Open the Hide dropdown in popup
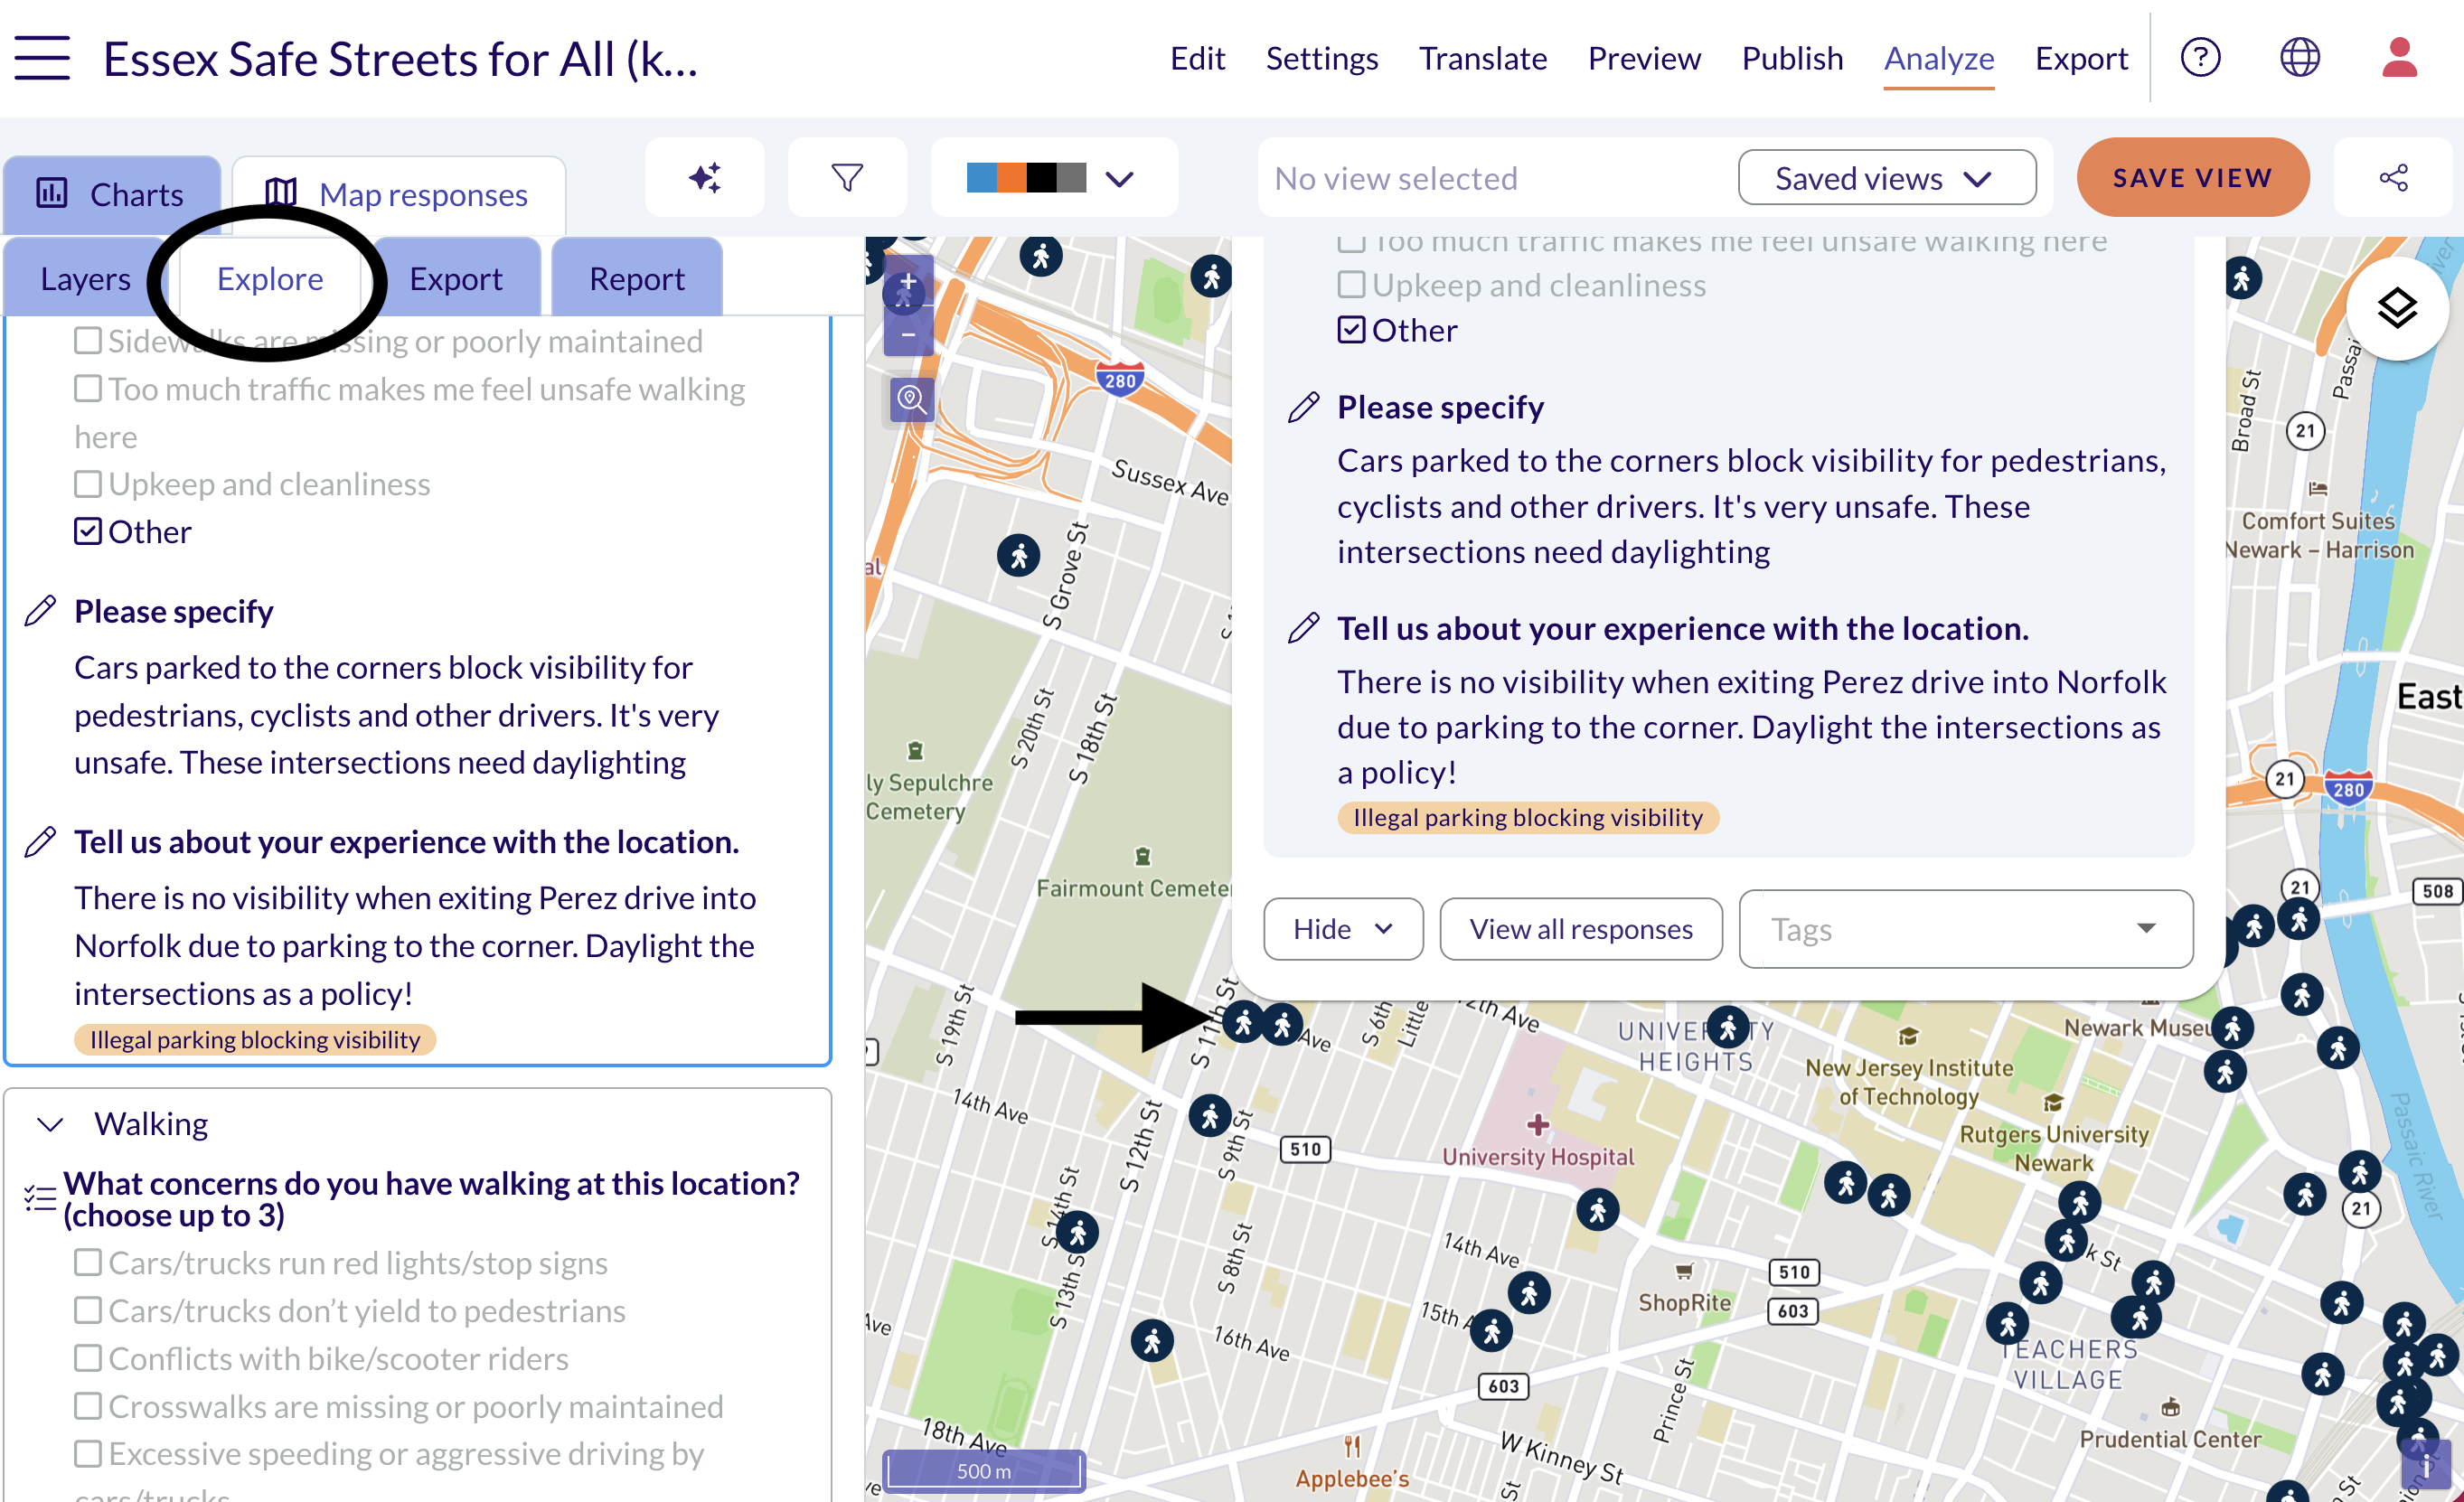Screen dimensions: 2464x1502 1343,929
